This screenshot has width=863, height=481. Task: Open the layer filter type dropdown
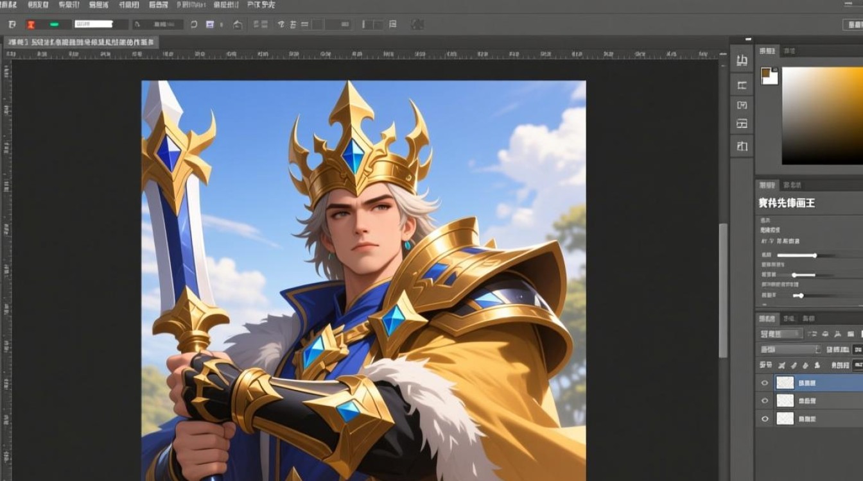pos(780,333)
